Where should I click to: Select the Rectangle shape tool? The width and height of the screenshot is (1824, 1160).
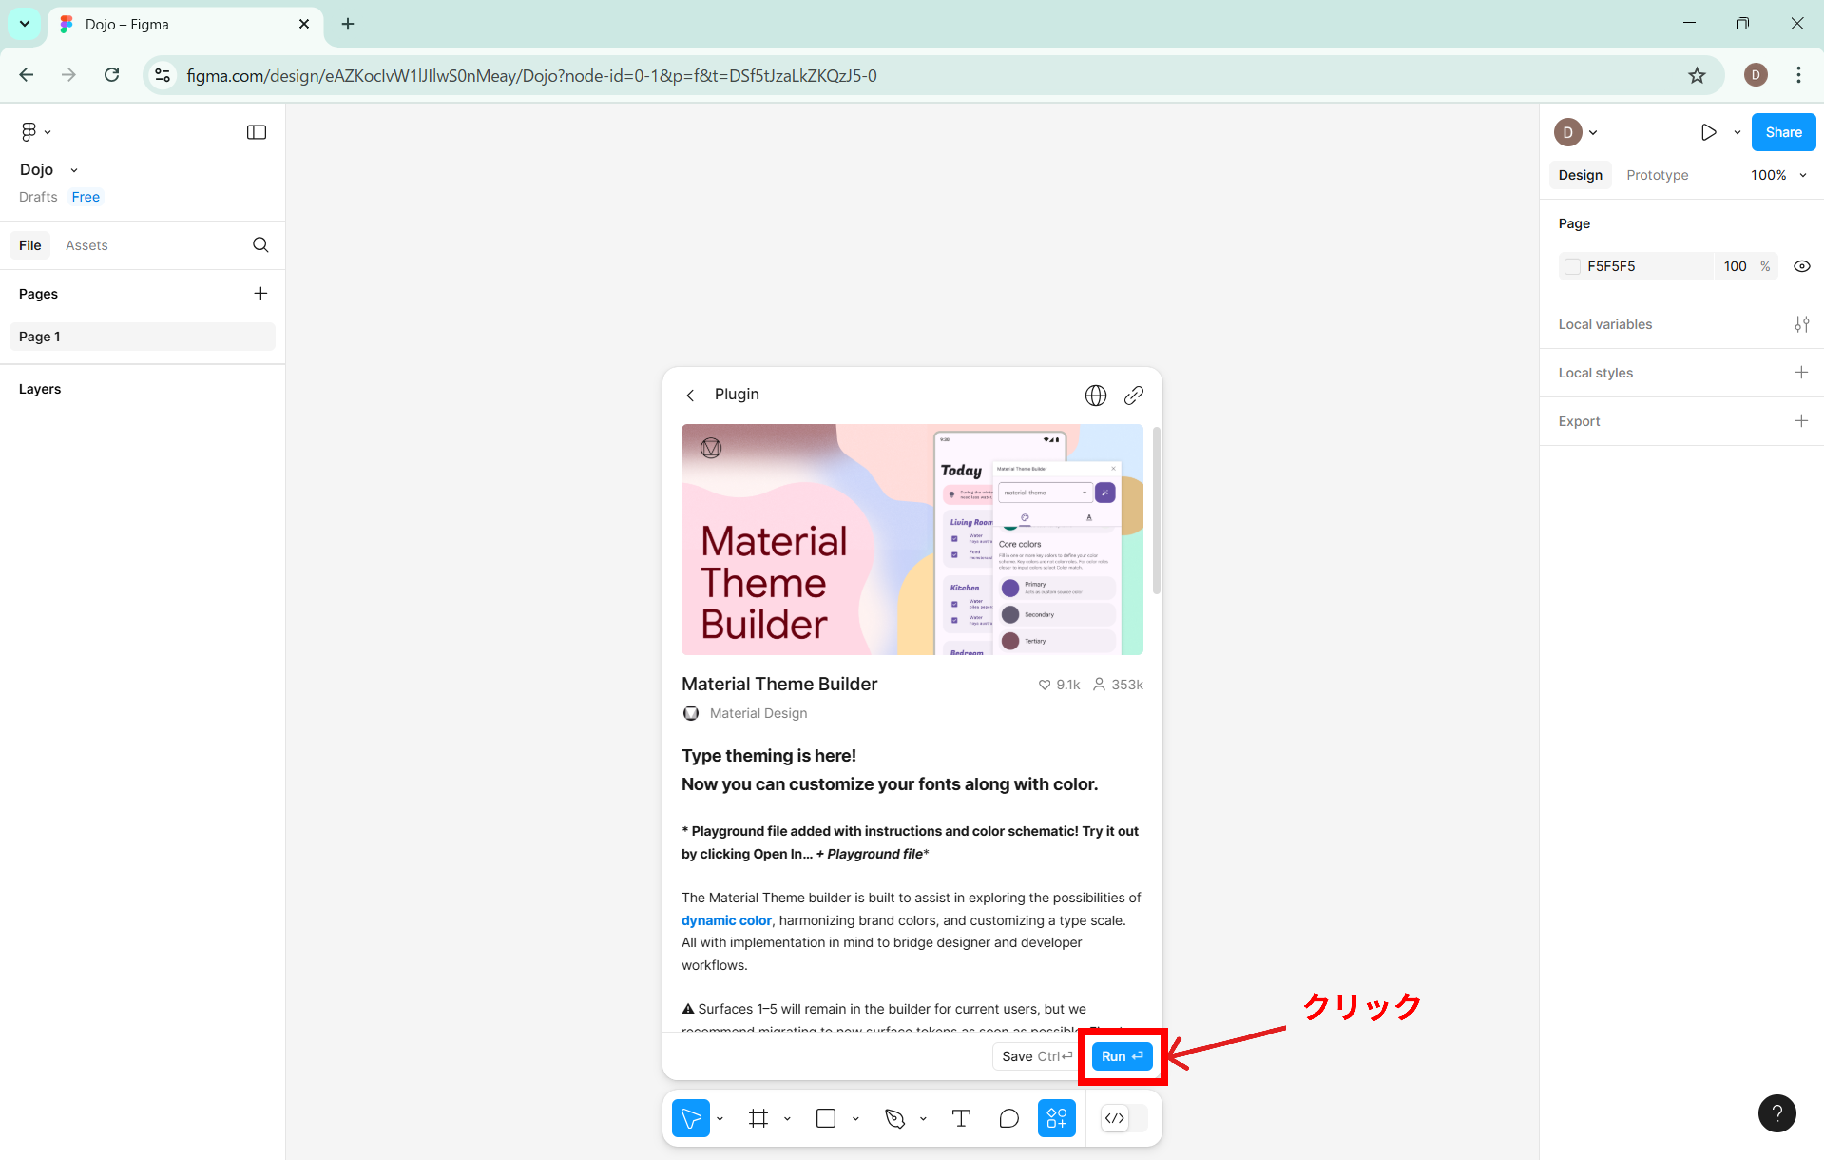[826, 1118]
